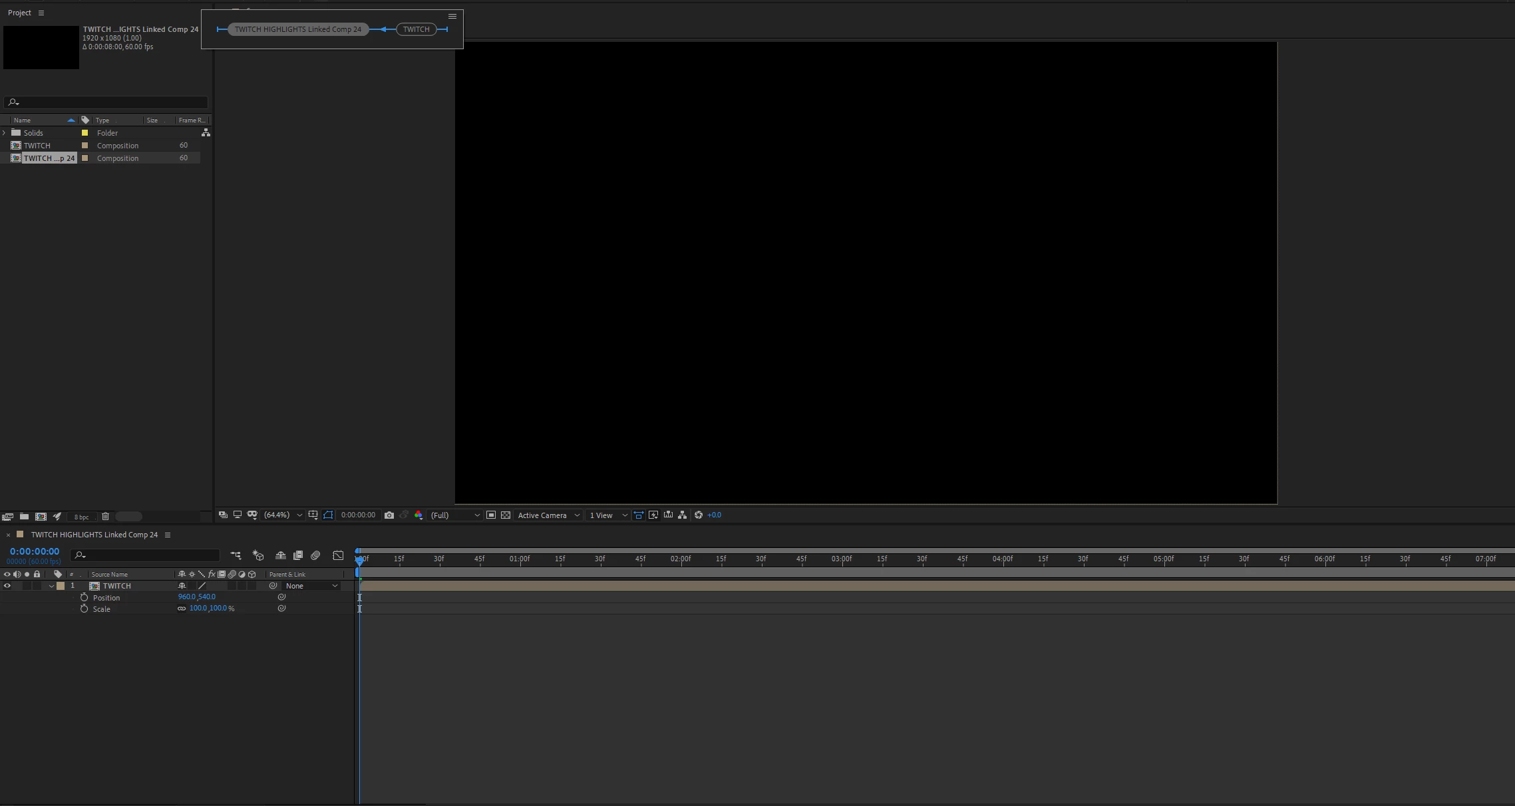Image resolution: width=1515 pixels, height=806 pixels.
Task: Click the Delete trash icon in Project panel
Action: tap(105, 517)
